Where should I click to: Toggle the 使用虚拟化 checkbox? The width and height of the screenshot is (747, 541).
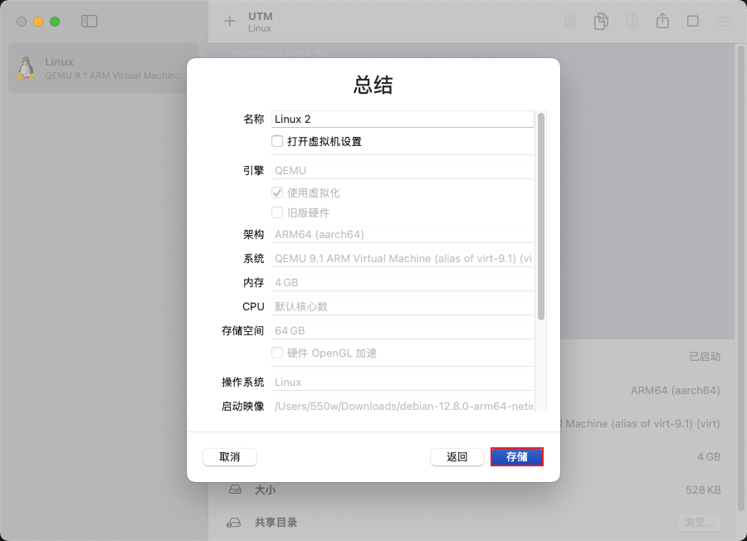(276, 192)
